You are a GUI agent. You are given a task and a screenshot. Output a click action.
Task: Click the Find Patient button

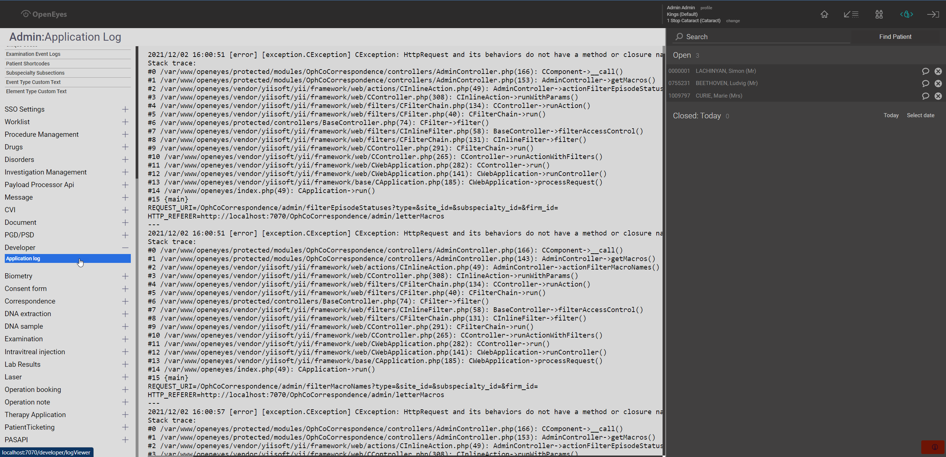click(895, 37)
